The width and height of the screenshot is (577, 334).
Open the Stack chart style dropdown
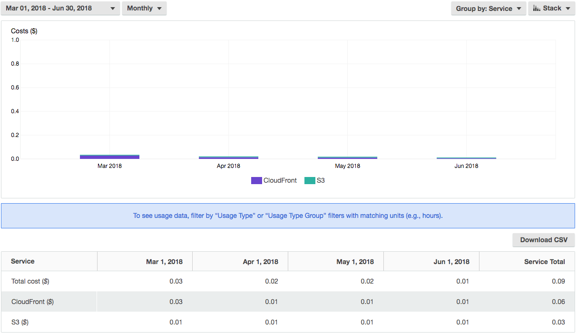pyautogui.click(x=551, y=9)
